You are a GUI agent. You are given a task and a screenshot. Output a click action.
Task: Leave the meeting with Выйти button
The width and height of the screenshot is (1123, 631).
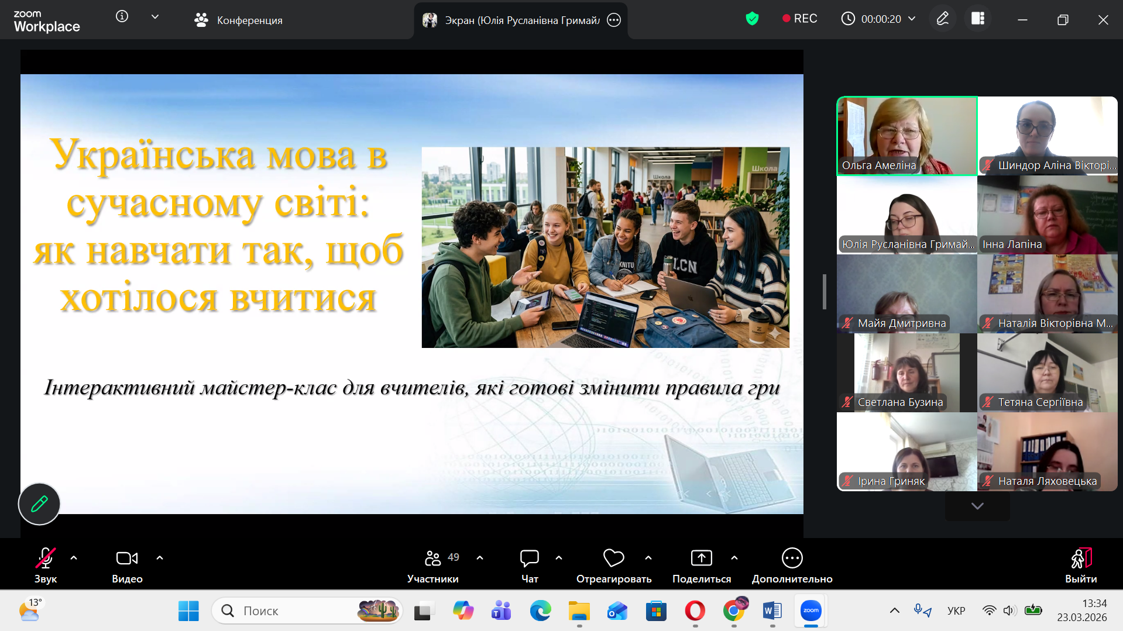click(1081, 566)
